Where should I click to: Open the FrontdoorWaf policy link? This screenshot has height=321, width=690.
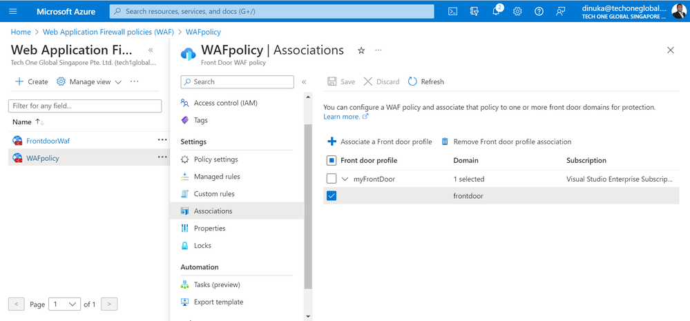point(48,141)
